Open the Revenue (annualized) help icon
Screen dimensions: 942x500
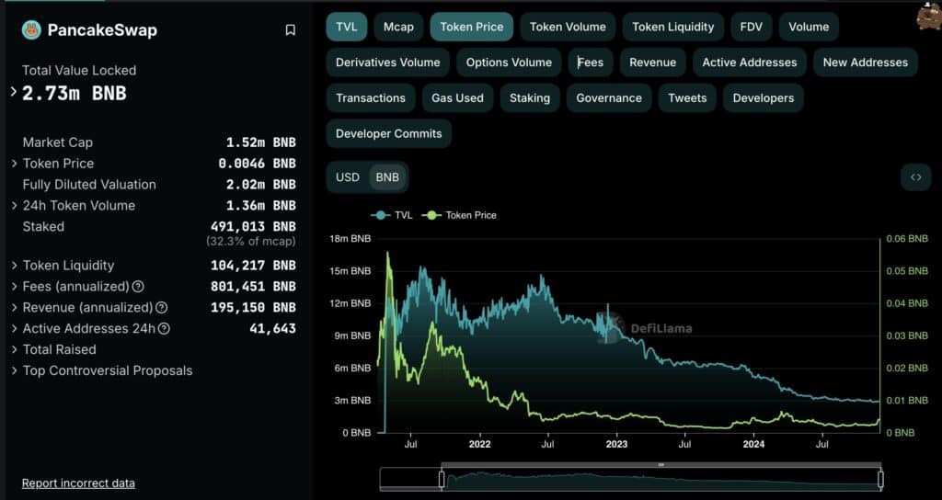click(x=162, y=307)
